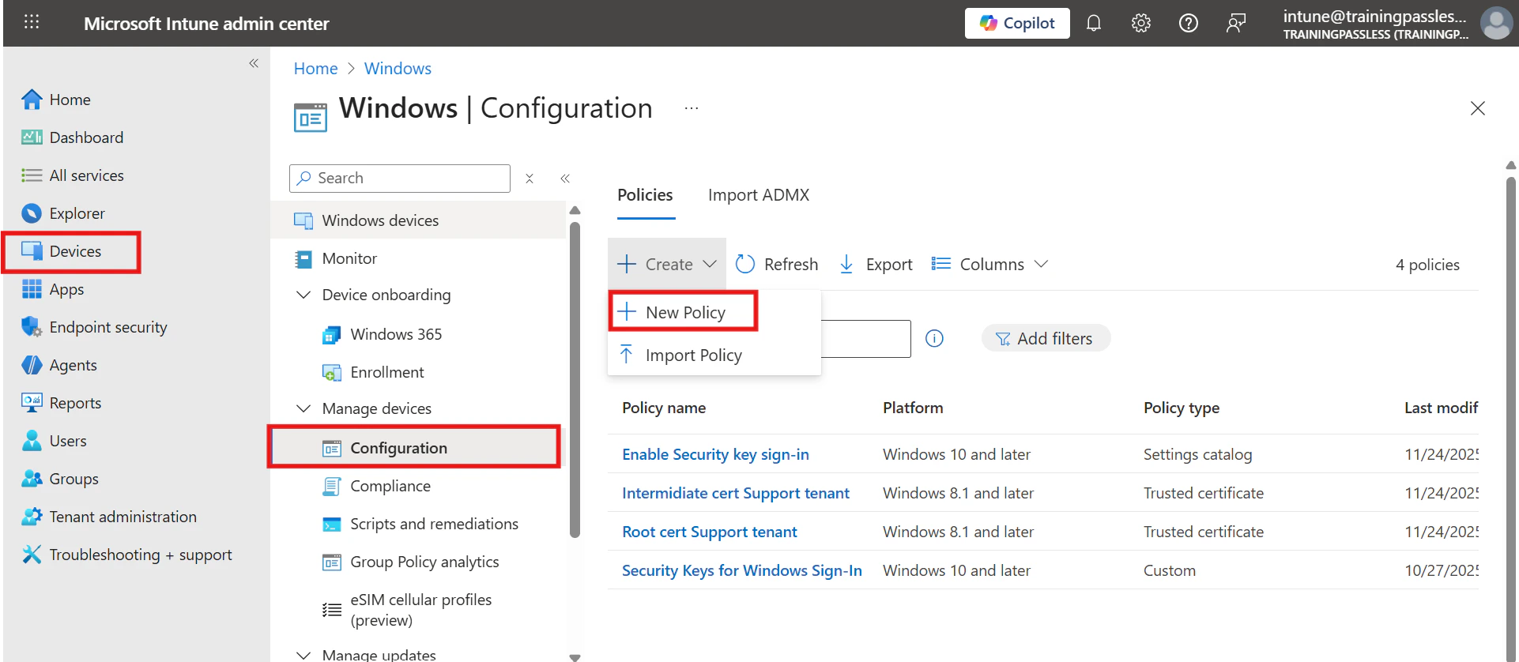This screenshot has width=1519, height=662.
Task: Click the Copilot button
Action: 1017,24
